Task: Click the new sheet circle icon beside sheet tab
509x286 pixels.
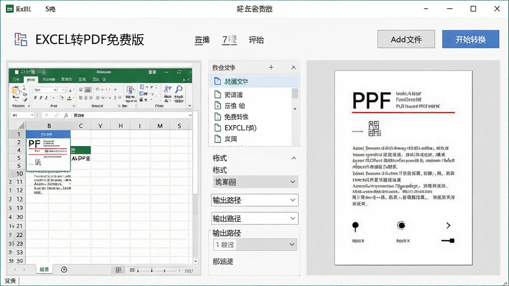Action: click(x=64, y=270)
